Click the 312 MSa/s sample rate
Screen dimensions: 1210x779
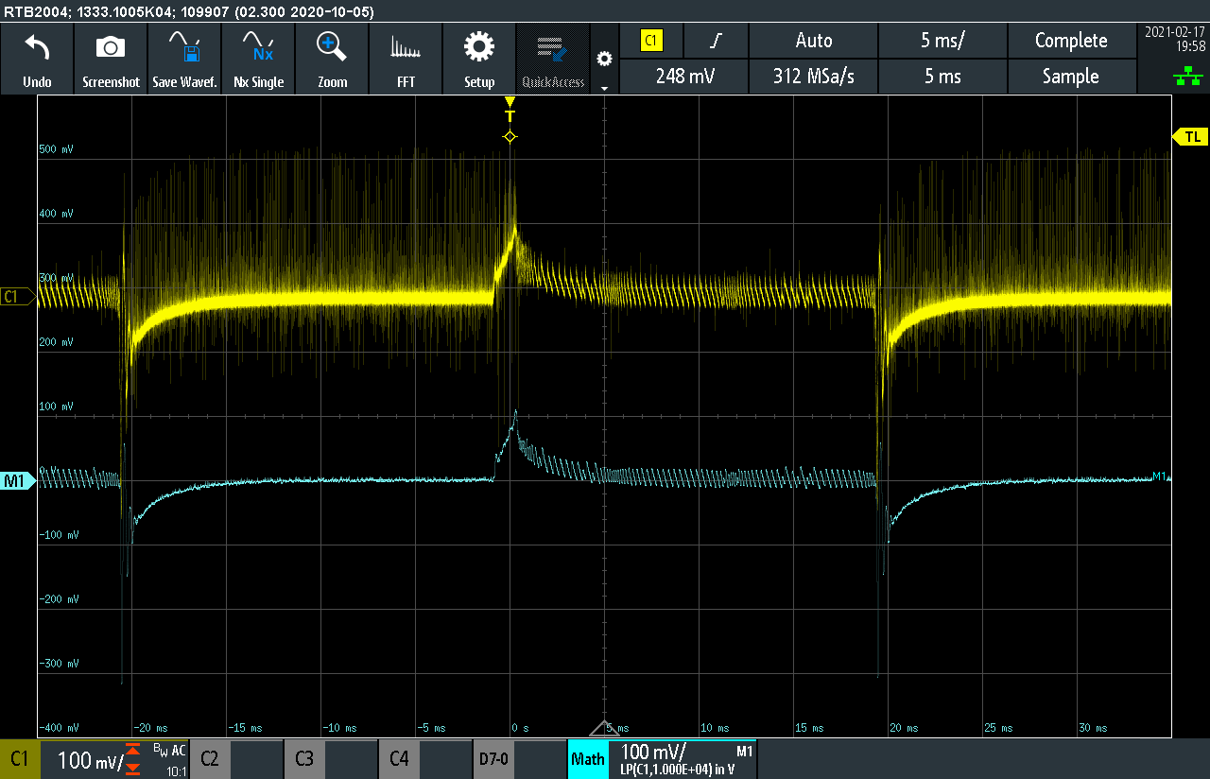[x=814, y=77]
